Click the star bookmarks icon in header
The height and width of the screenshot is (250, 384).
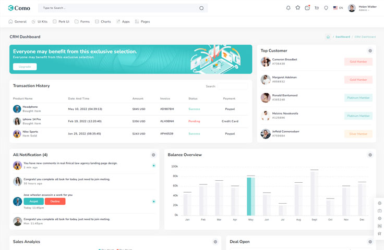[x=298, y=8]
